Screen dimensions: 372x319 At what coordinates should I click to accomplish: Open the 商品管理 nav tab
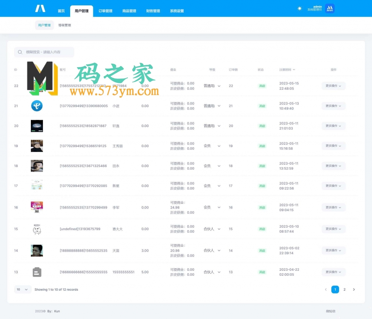(x=129, y=11)
